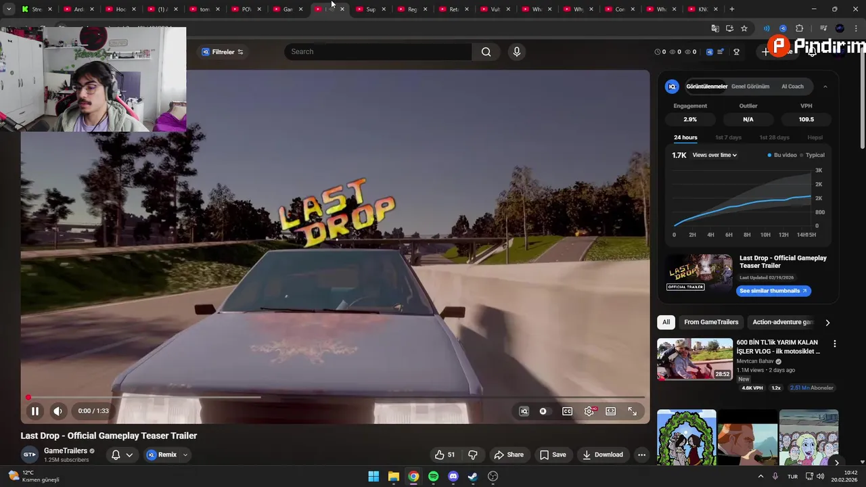Select the 24 hours range tab
Viewport: 866px width, 487px height.
pos(685,137)
